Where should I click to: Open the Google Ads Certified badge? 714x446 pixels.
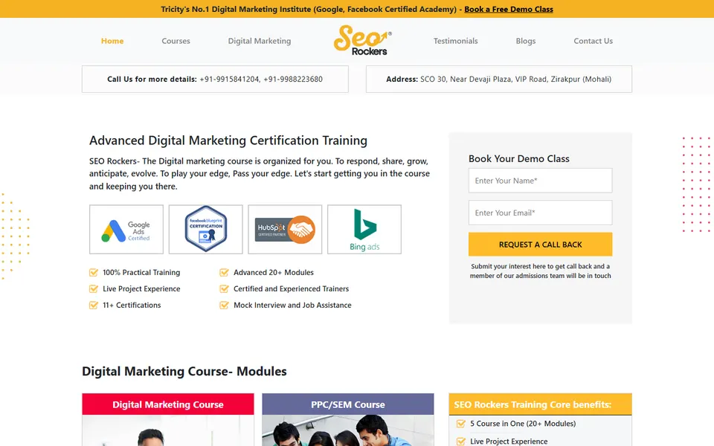126,230
